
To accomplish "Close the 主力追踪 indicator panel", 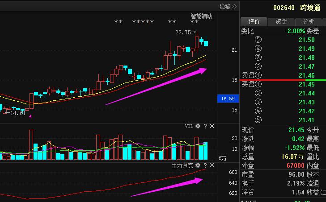I will point(212,165).
